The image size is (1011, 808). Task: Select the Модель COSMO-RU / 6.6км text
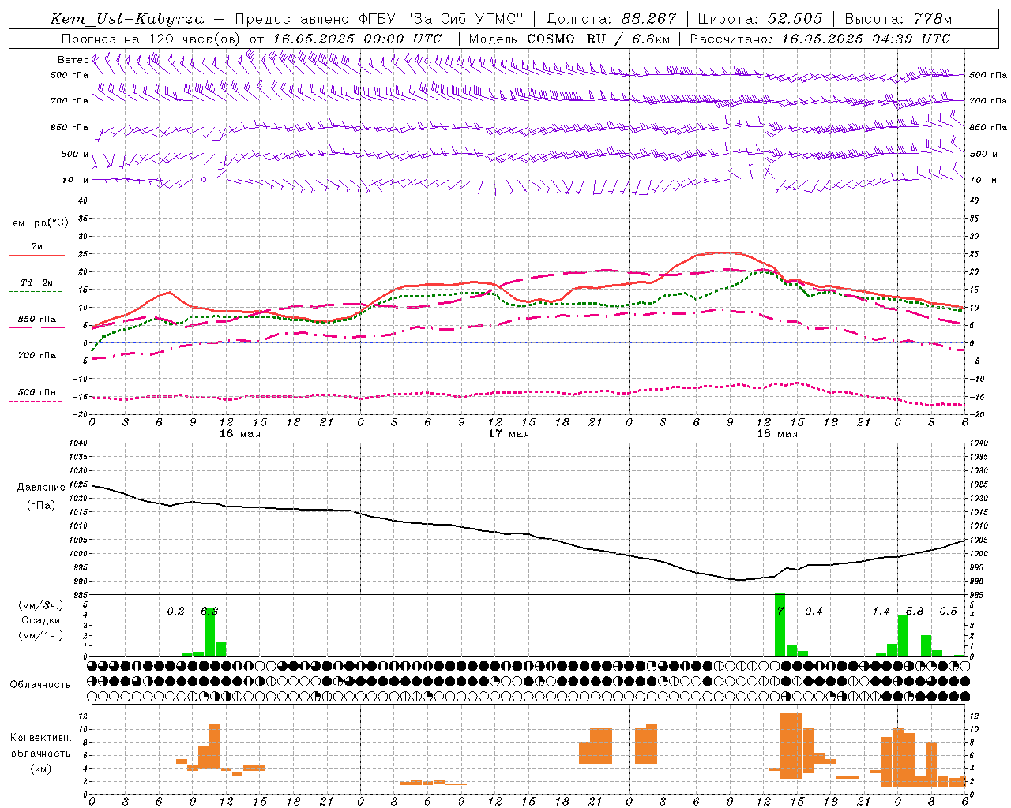click(x=569, y=39)
